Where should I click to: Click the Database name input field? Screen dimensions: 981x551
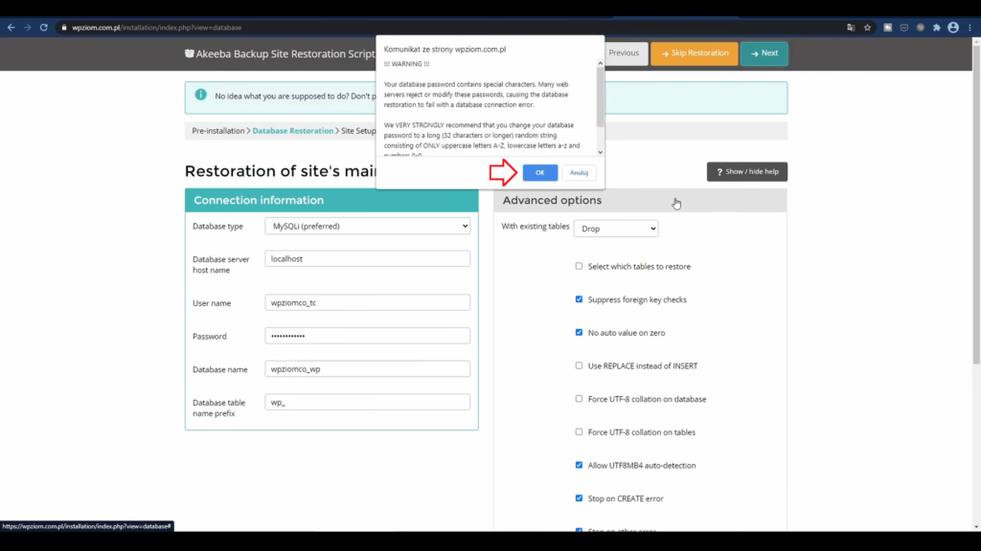(367, 369)
